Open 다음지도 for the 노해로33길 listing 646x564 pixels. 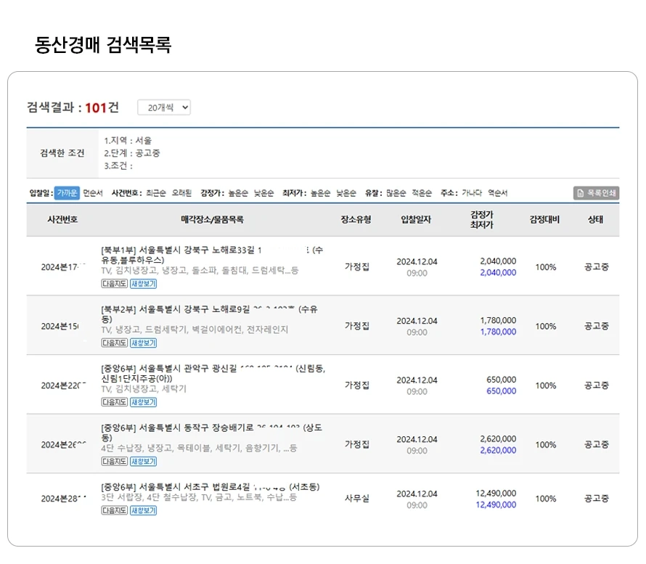(x=114, y=284)
